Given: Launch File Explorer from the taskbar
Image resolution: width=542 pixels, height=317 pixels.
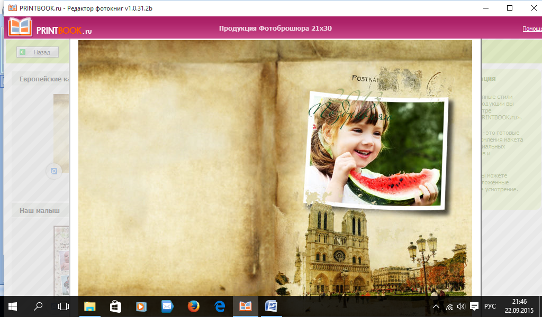Looking at the screenshot, I should click(x=90, y=306).
